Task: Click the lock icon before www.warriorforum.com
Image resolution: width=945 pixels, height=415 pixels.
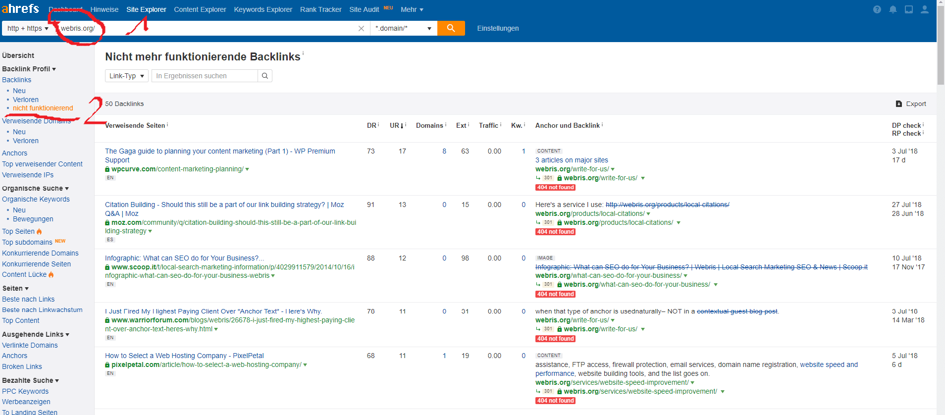Action: click(x=107, y=320)
